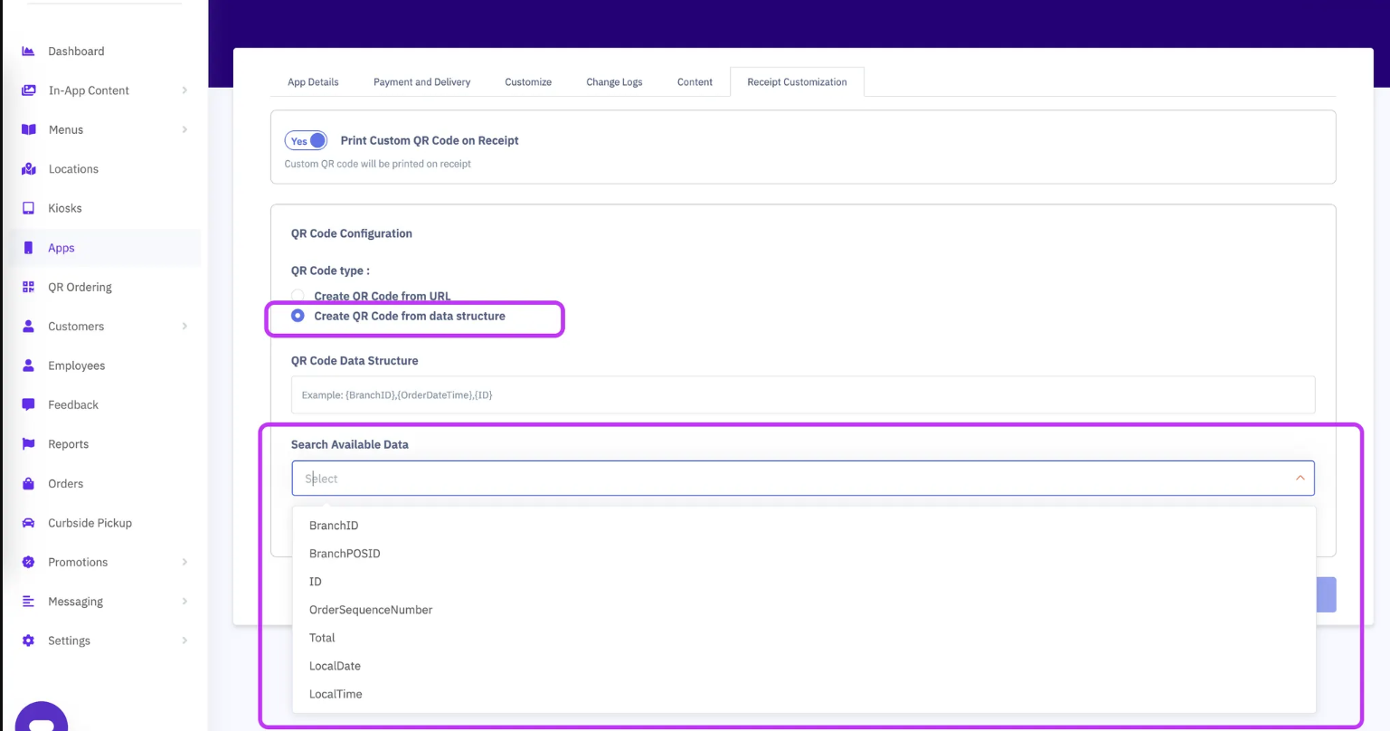Click the Curbside Pickup car icon

(x=28, y=523)
